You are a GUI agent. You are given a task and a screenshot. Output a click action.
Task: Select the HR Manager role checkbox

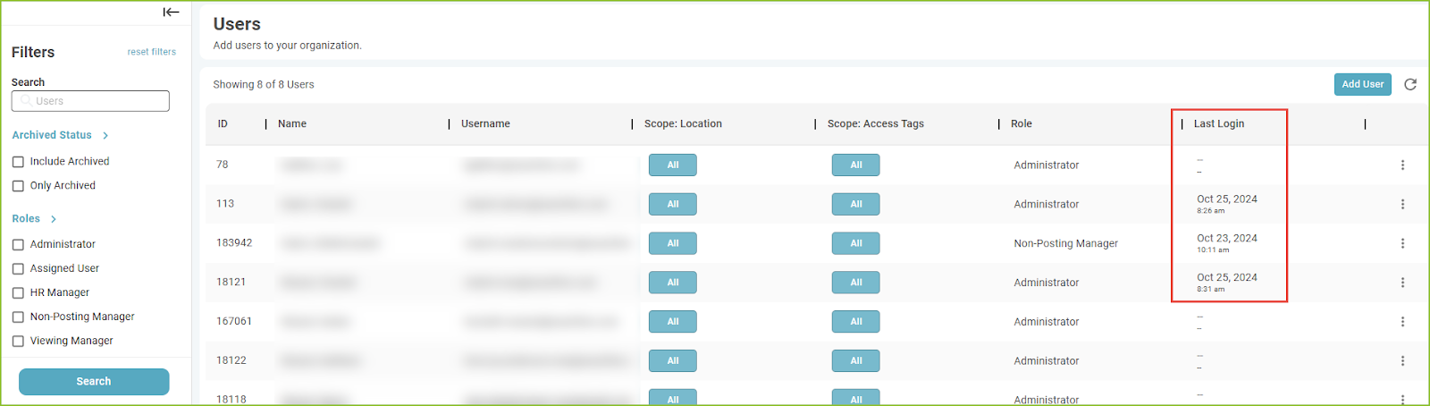point(18,292)
